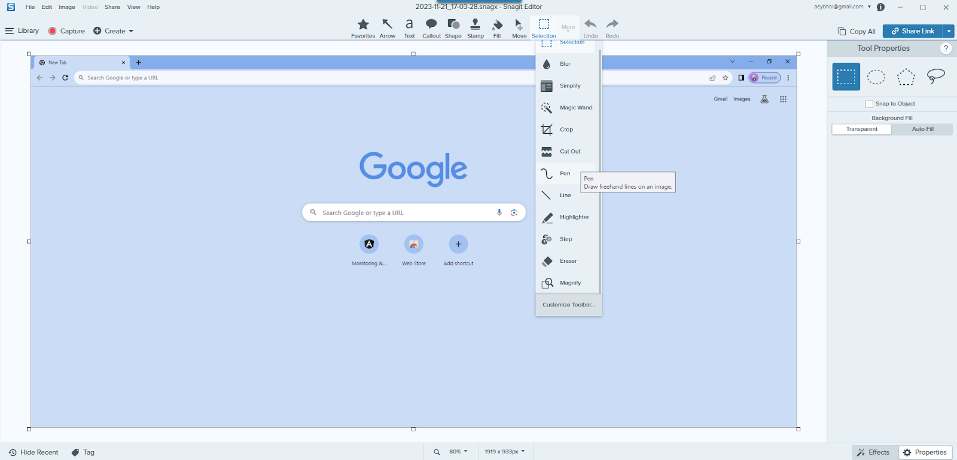This screenshot has height=460, width=957.
Task: Start a new Capture
Action: (67, 31)
